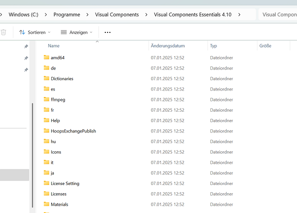Open the three-dots more options menu
This screenshot has width=297, height=213.
108,32
